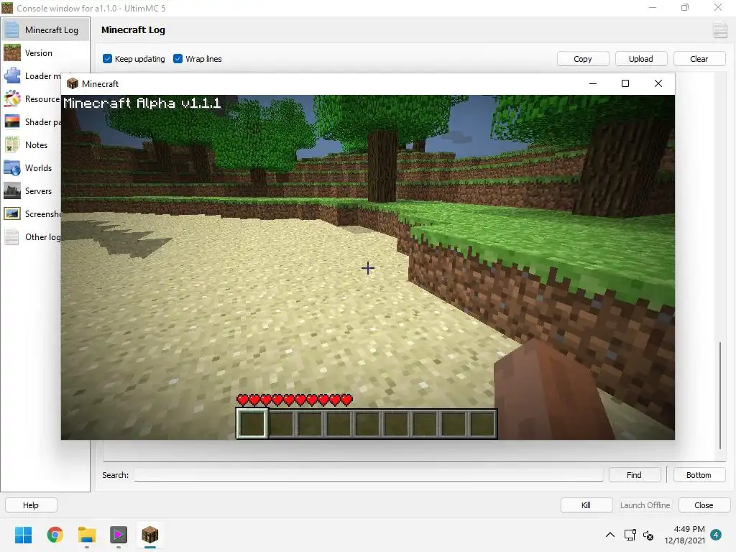The height and width of the screenshot is (552, 736).
Task: Open the Shader packs icon
Action: click(x=11, y=121)
